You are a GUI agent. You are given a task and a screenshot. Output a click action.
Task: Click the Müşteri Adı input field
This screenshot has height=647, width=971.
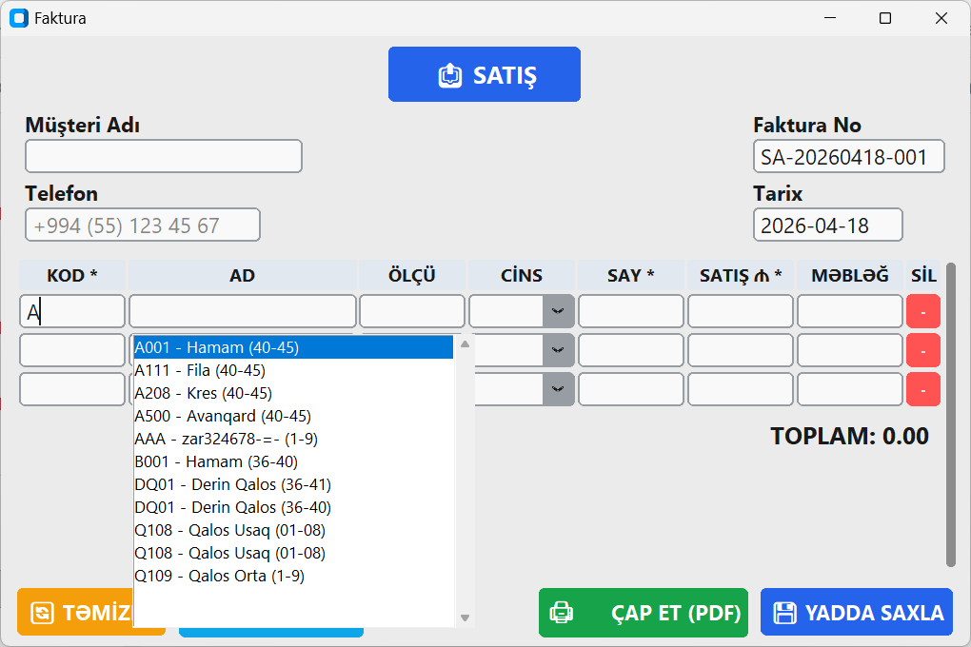click(x=163, y=156)
